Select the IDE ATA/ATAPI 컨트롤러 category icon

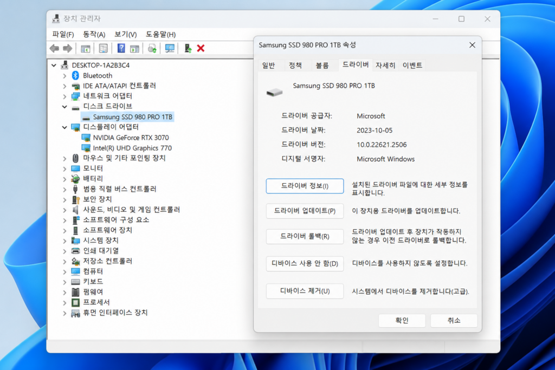tap(75, 86)
